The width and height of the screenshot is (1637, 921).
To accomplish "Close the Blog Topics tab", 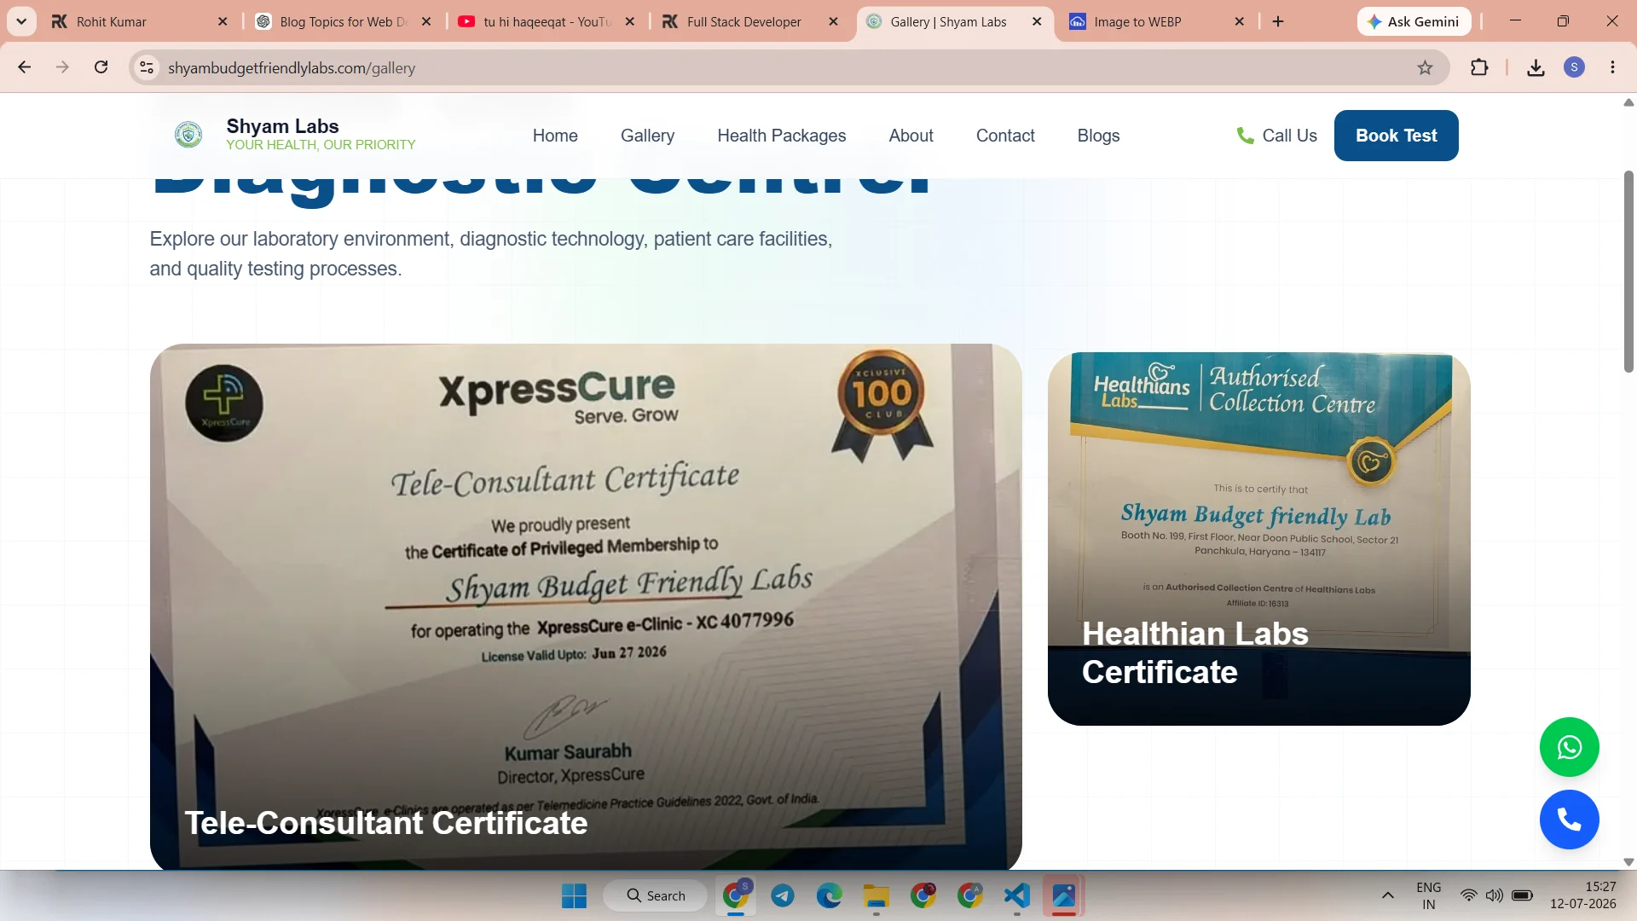I will [x=426, y=21].
